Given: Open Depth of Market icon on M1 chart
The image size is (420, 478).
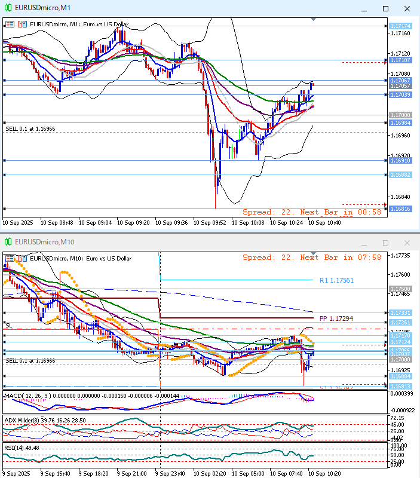Looking at the screenshot, I should [x=22, y=24].
